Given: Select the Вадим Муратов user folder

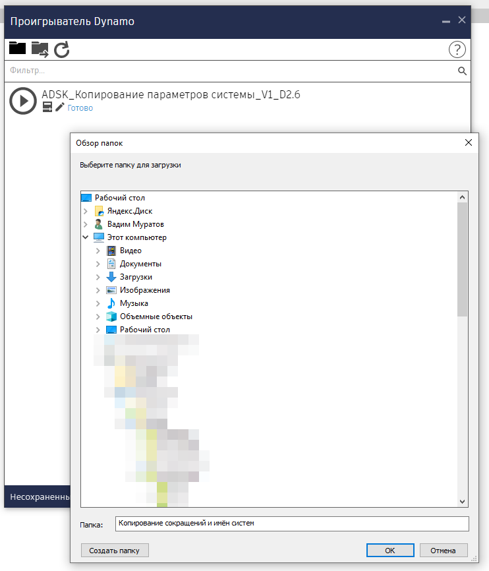Looking at the screenshot, I should 136,224.
